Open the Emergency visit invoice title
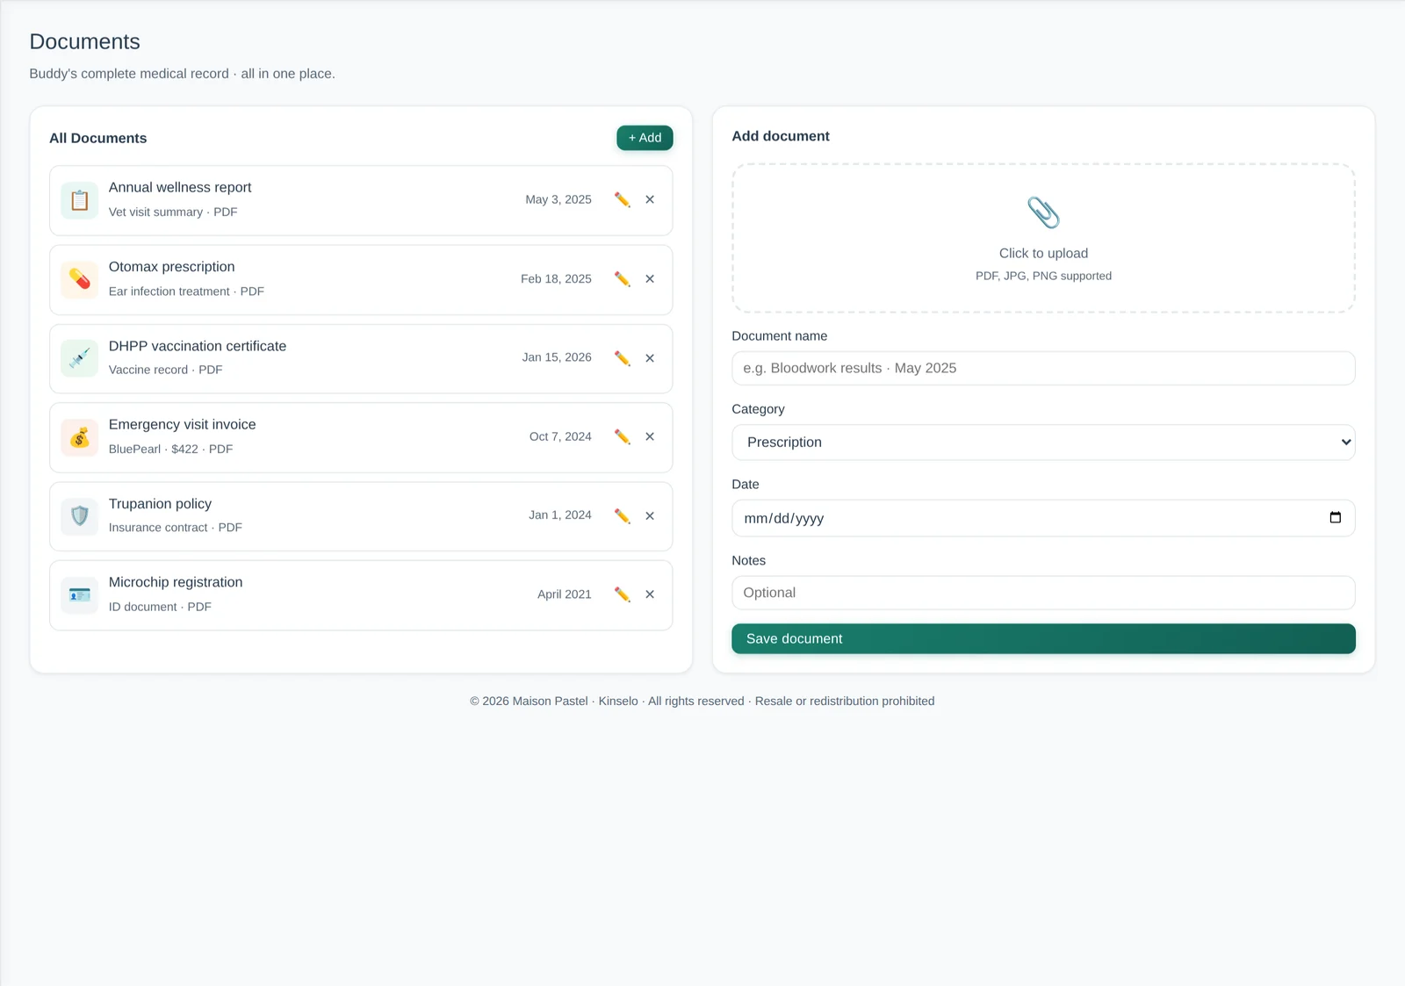This screenshot has width=1405, height=986. (183, 424)
